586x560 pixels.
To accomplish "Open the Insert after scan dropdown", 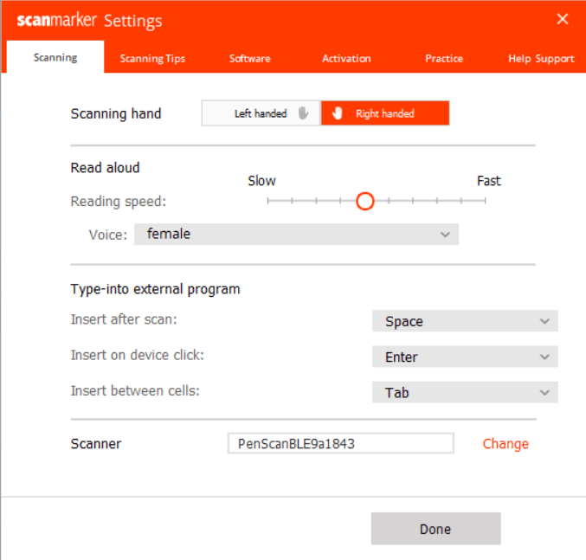I will tap(465, 321).
